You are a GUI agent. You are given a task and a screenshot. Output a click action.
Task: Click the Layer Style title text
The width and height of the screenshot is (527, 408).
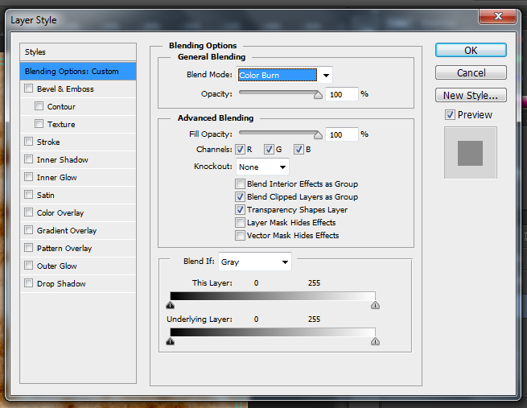(x=34, y=20)
